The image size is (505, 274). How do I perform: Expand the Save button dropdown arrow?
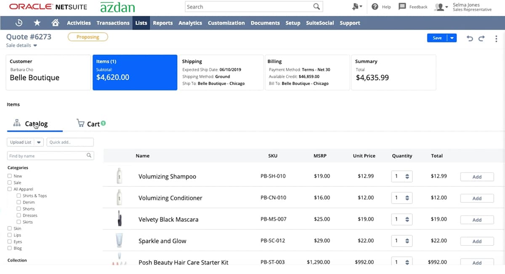452,38
